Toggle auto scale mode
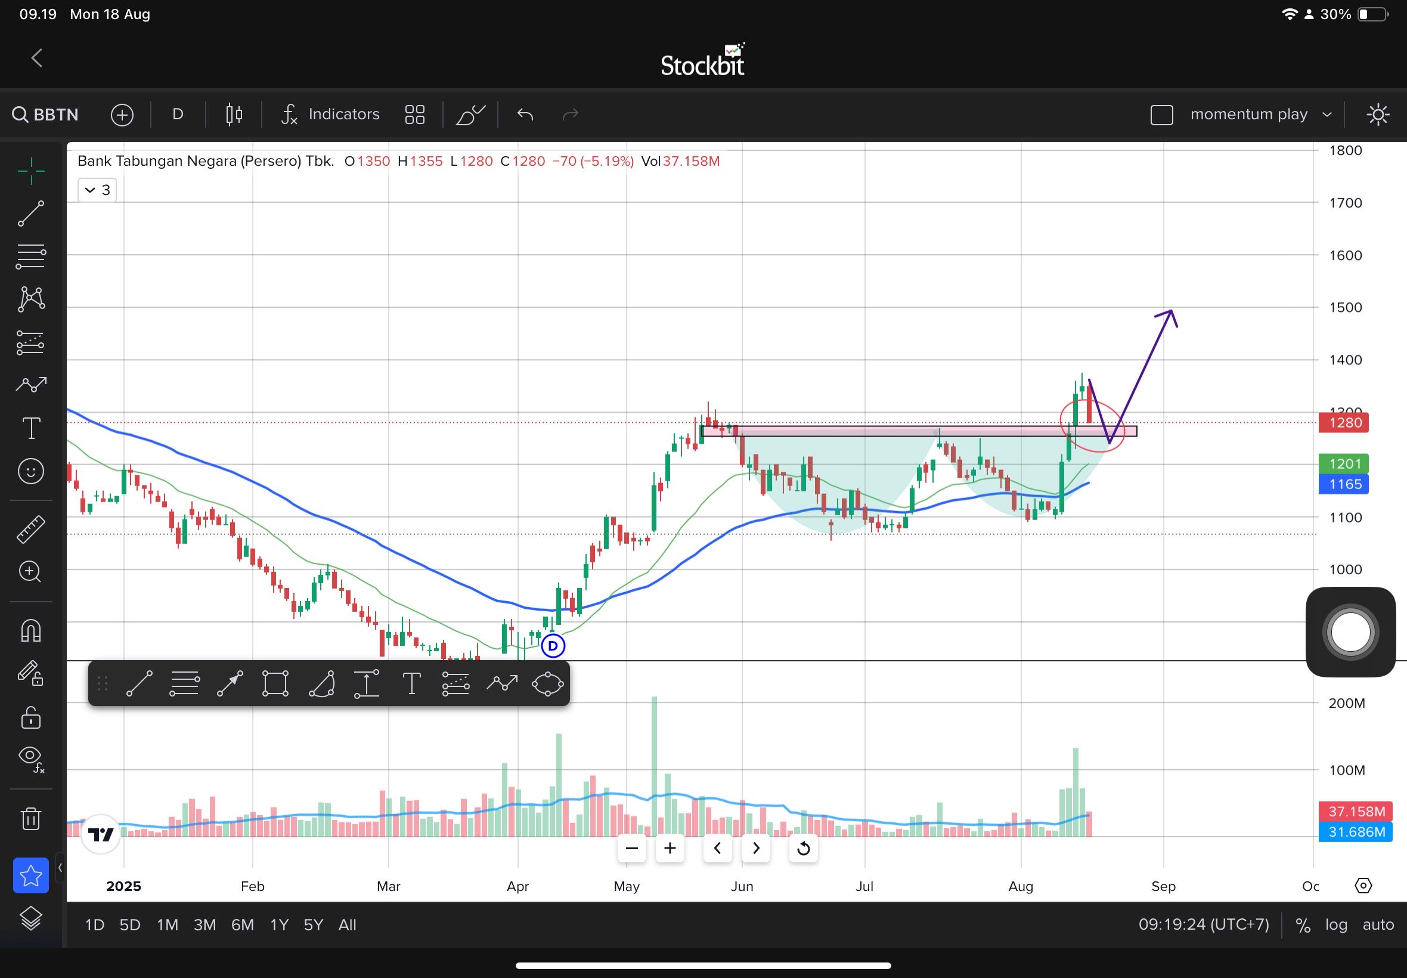 click(1378, 925)
